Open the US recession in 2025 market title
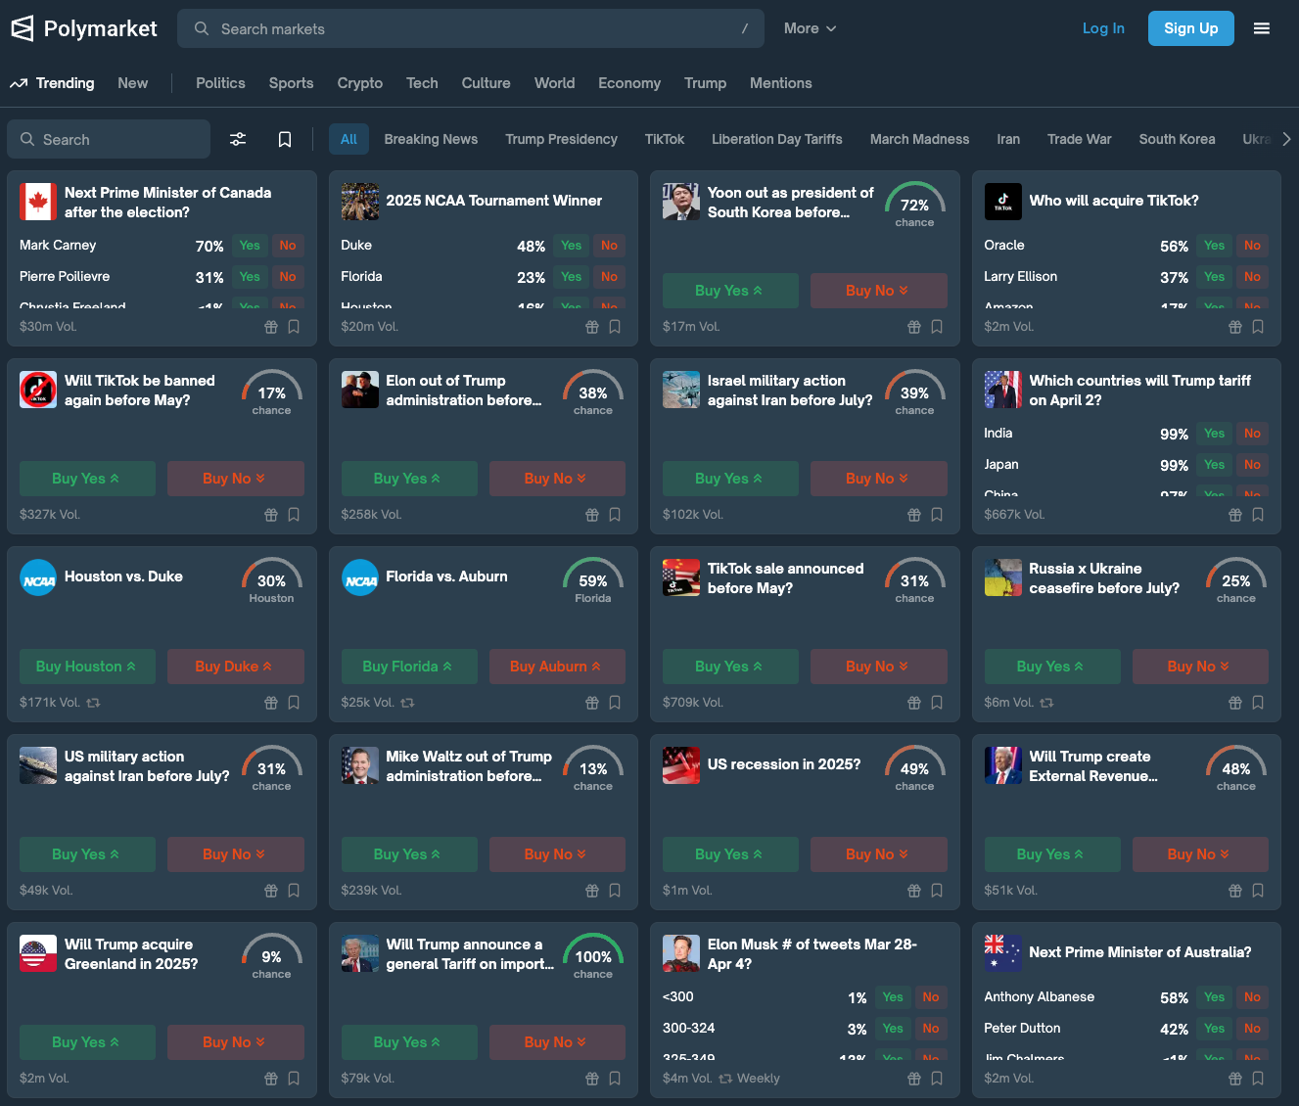 (x=784, y=764)
